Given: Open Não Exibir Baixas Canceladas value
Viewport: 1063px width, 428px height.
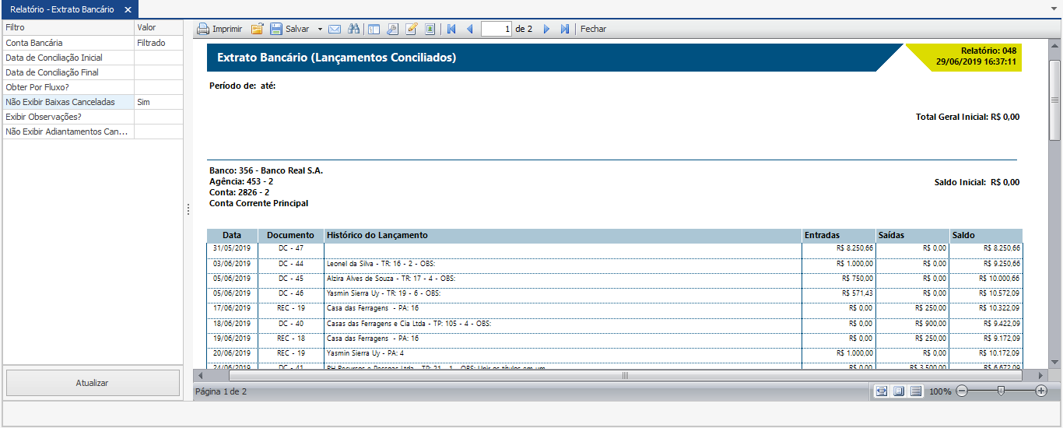Looking at the screenshot, I should (158, 102).
